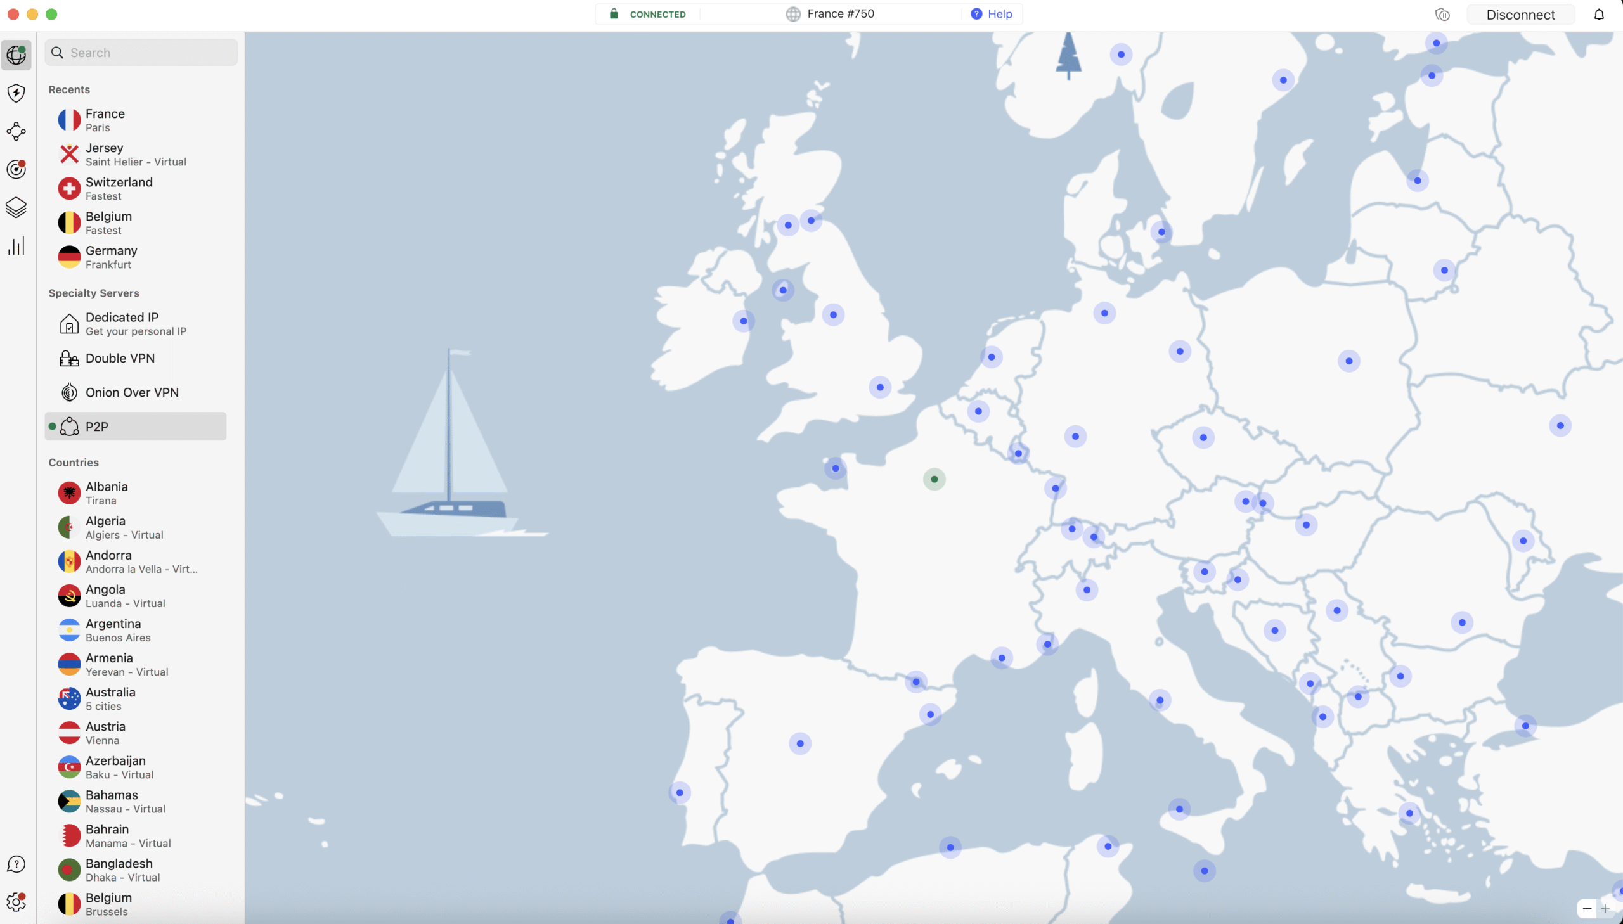Image resolution: width=1623 pixels, height=924 pixels.
Task: Select the Dedicated IP specialty option
Action: [136, 324]
